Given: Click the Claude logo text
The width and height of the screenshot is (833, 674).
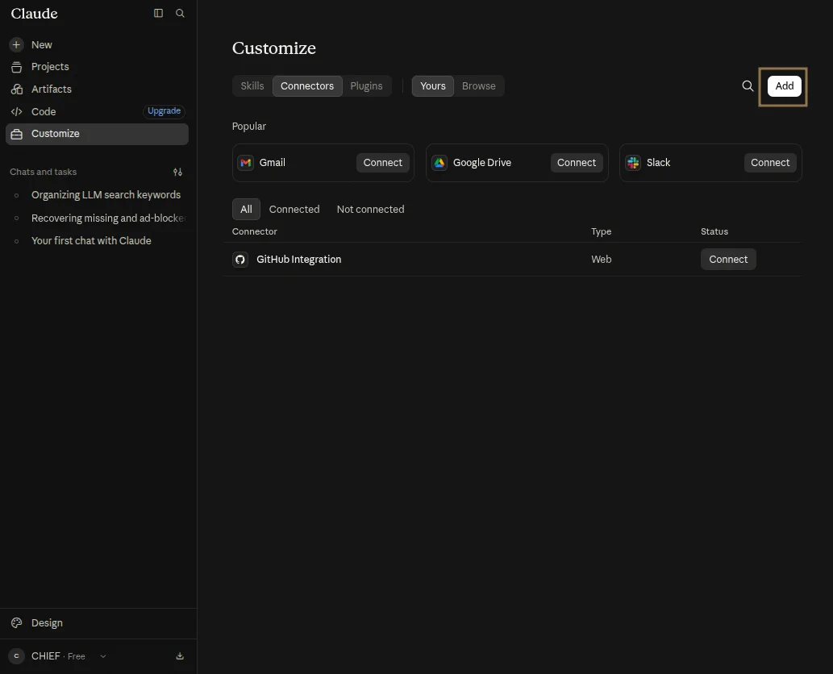Looking at the screenshot, I should pyautogui.click(x=34, y=13).
